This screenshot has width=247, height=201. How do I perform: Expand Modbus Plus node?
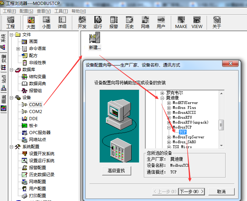click(x=169, y=108)
